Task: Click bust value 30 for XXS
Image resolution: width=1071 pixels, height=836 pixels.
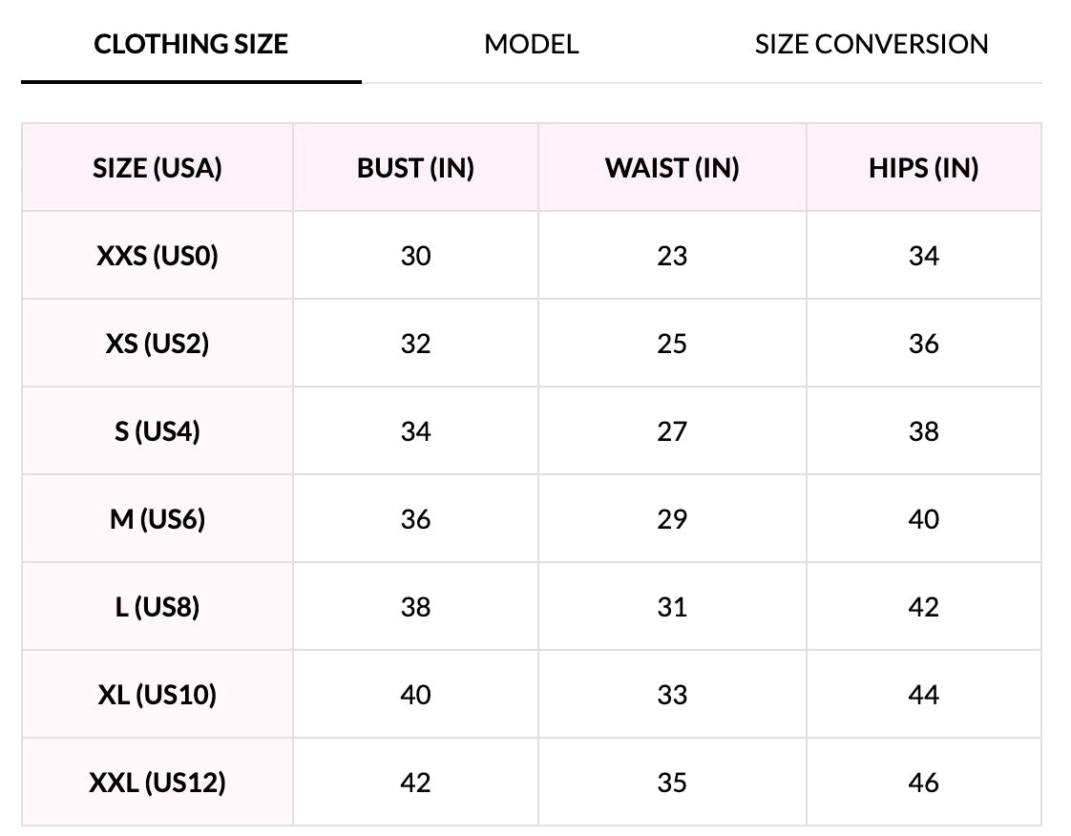Action: pos(415,256)
